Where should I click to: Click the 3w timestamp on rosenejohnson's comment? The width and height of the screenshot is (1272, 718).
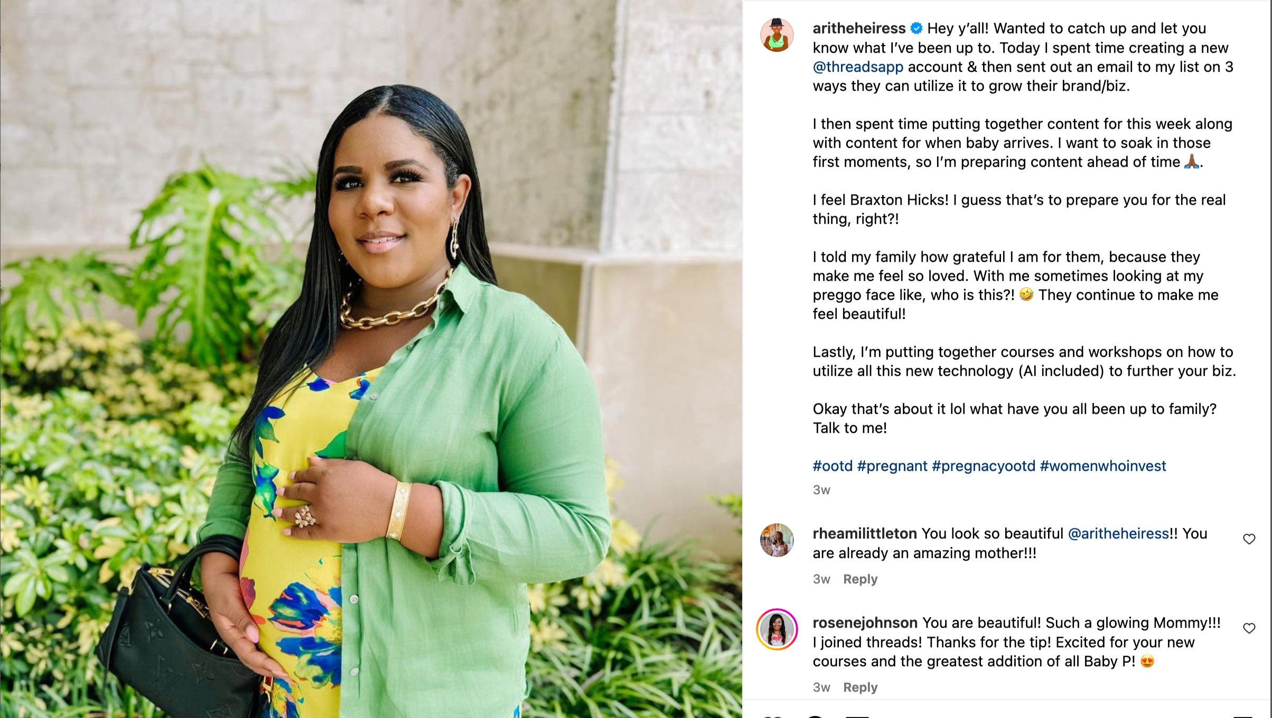click(x=821, y=687)
